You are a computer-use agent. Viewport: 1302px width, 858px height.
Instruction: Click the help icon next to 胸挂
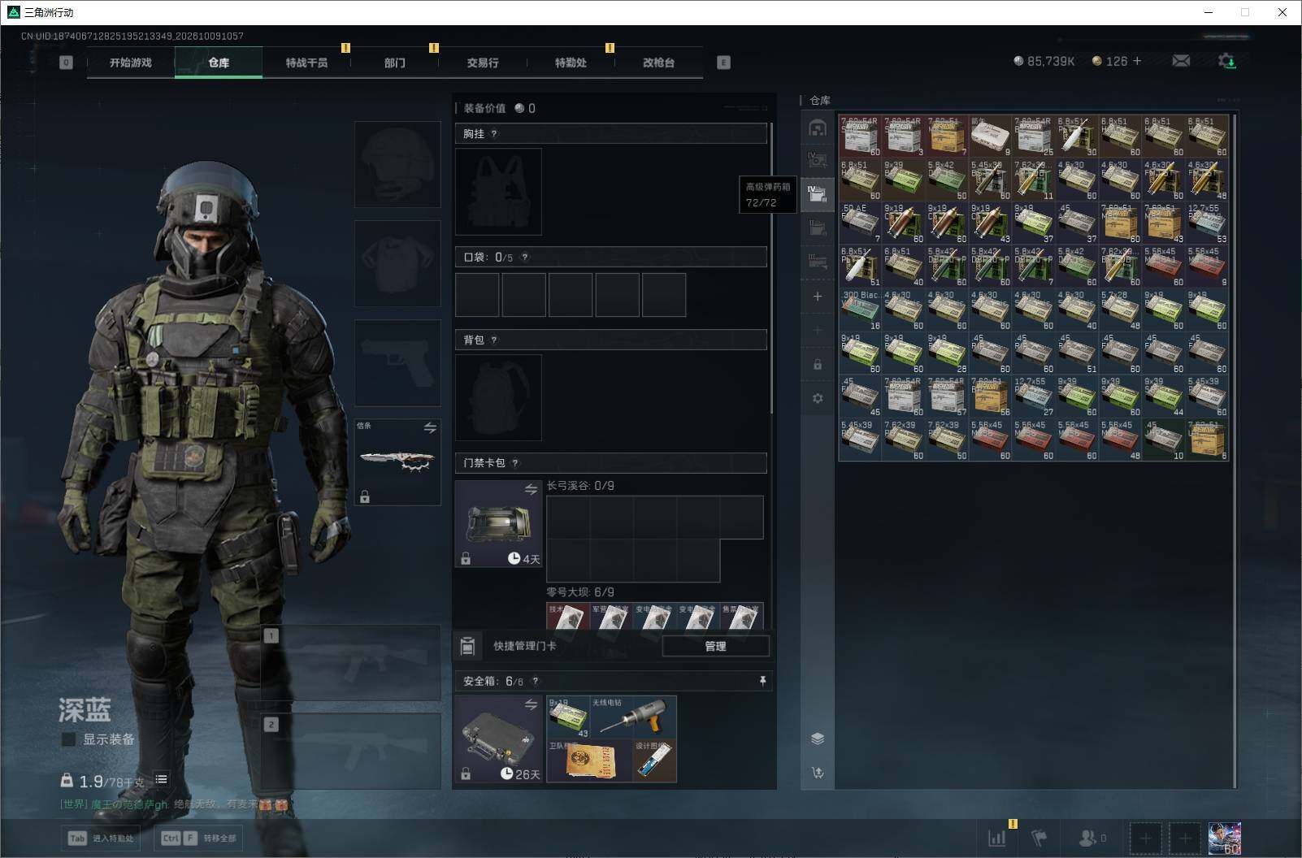coord(494,134)
